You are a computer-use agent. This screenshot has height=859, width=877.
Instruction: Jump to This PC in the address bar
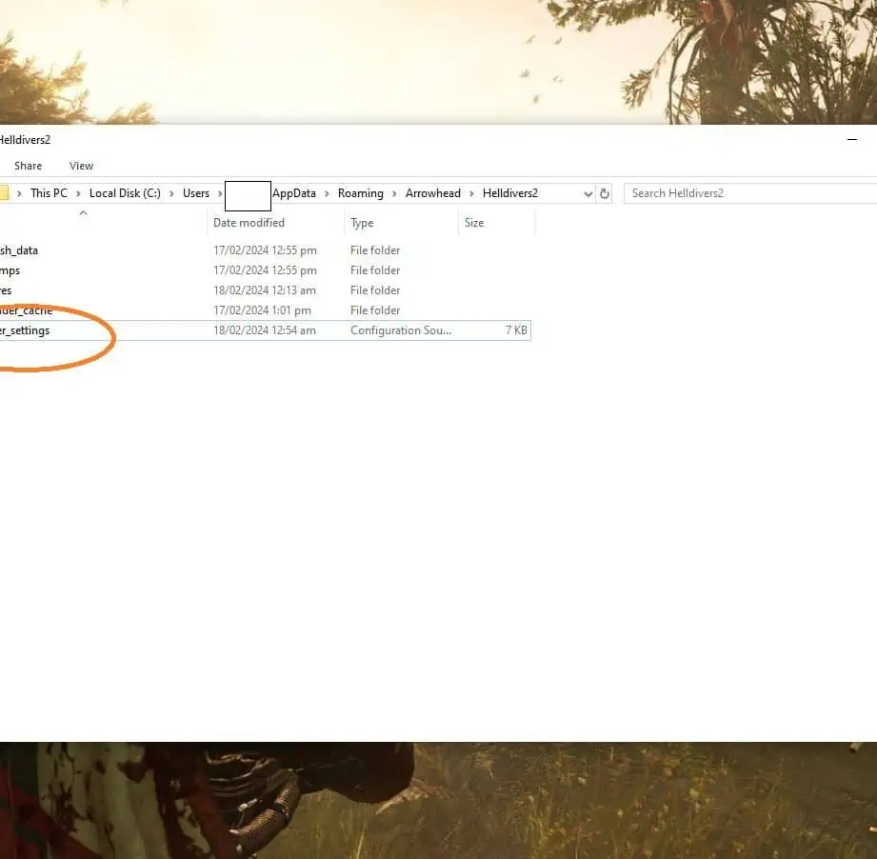point(49,193)
